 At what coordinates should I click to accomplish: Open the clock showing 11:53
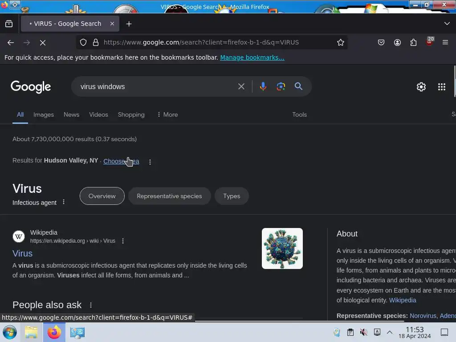(415, 332)
